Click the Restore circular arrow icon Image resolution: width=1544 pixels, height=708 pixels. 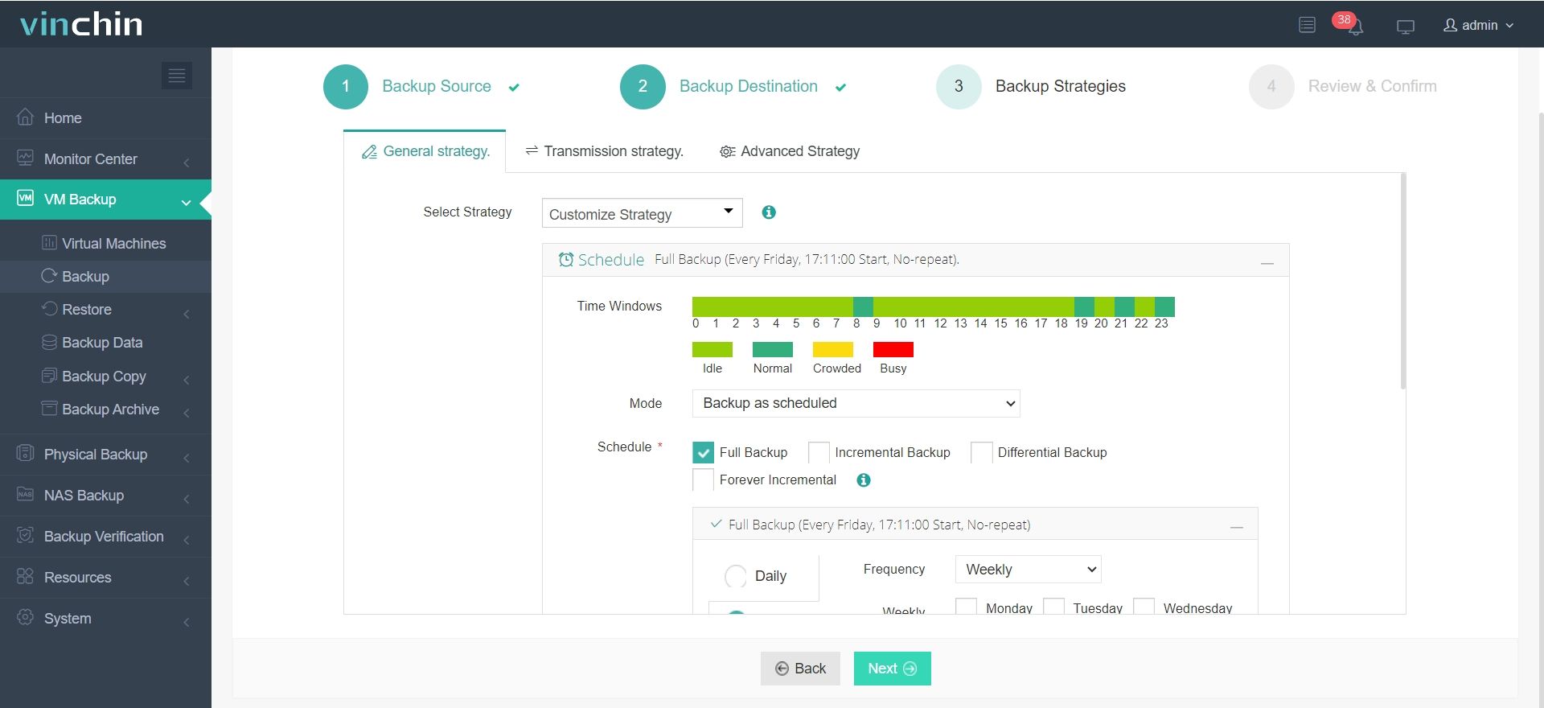click(49, 309)
